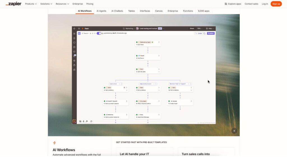Image resolution: width=287 pixels, height=161 pixels.
Task: Click the orange Zapier bolt in canvas corner
Action: [74, 121]
